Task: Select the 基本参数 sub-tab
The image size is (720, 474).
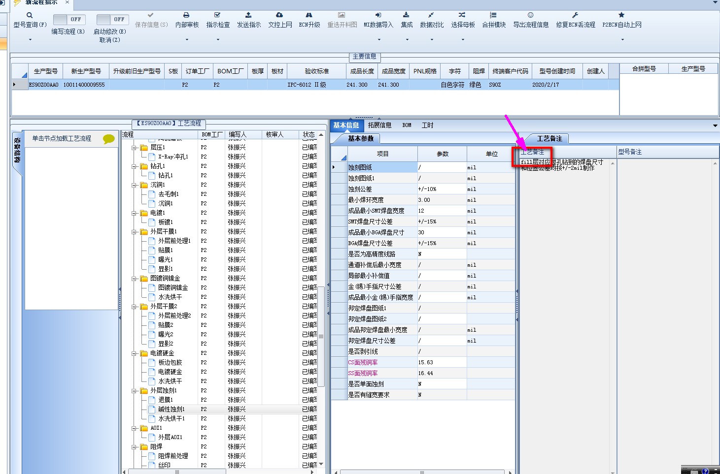Action: click(361, 138)
